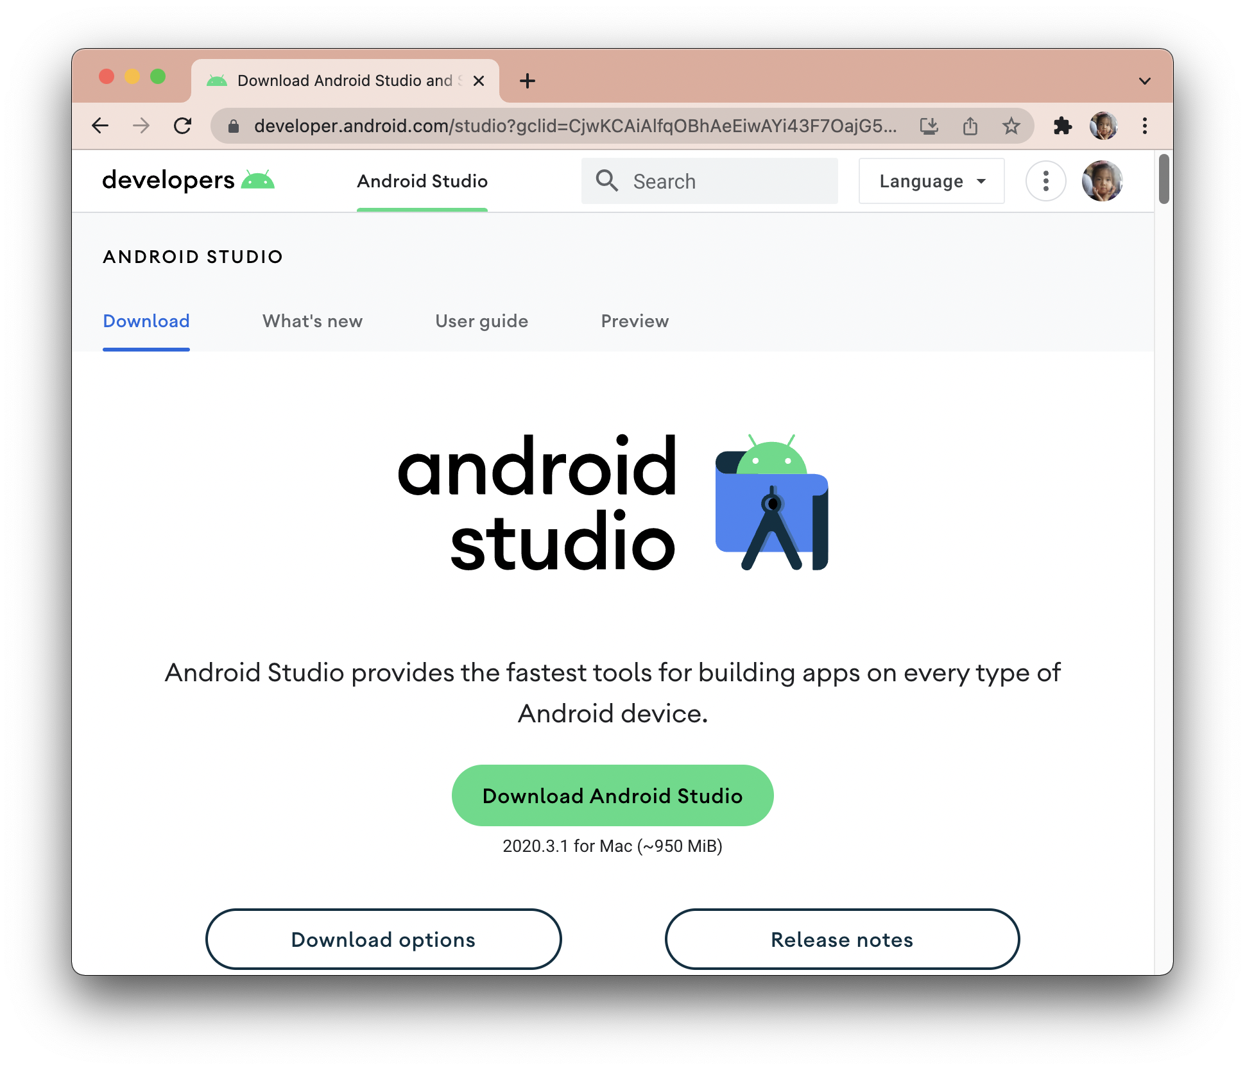Screen dimensions: 1245x1070
Task: Click the browser back arrow
Action: (100, 126)
